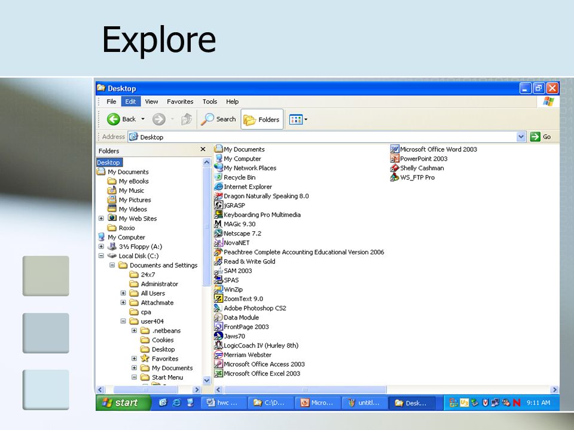Open the Favorites menu

tap(180, 102)
